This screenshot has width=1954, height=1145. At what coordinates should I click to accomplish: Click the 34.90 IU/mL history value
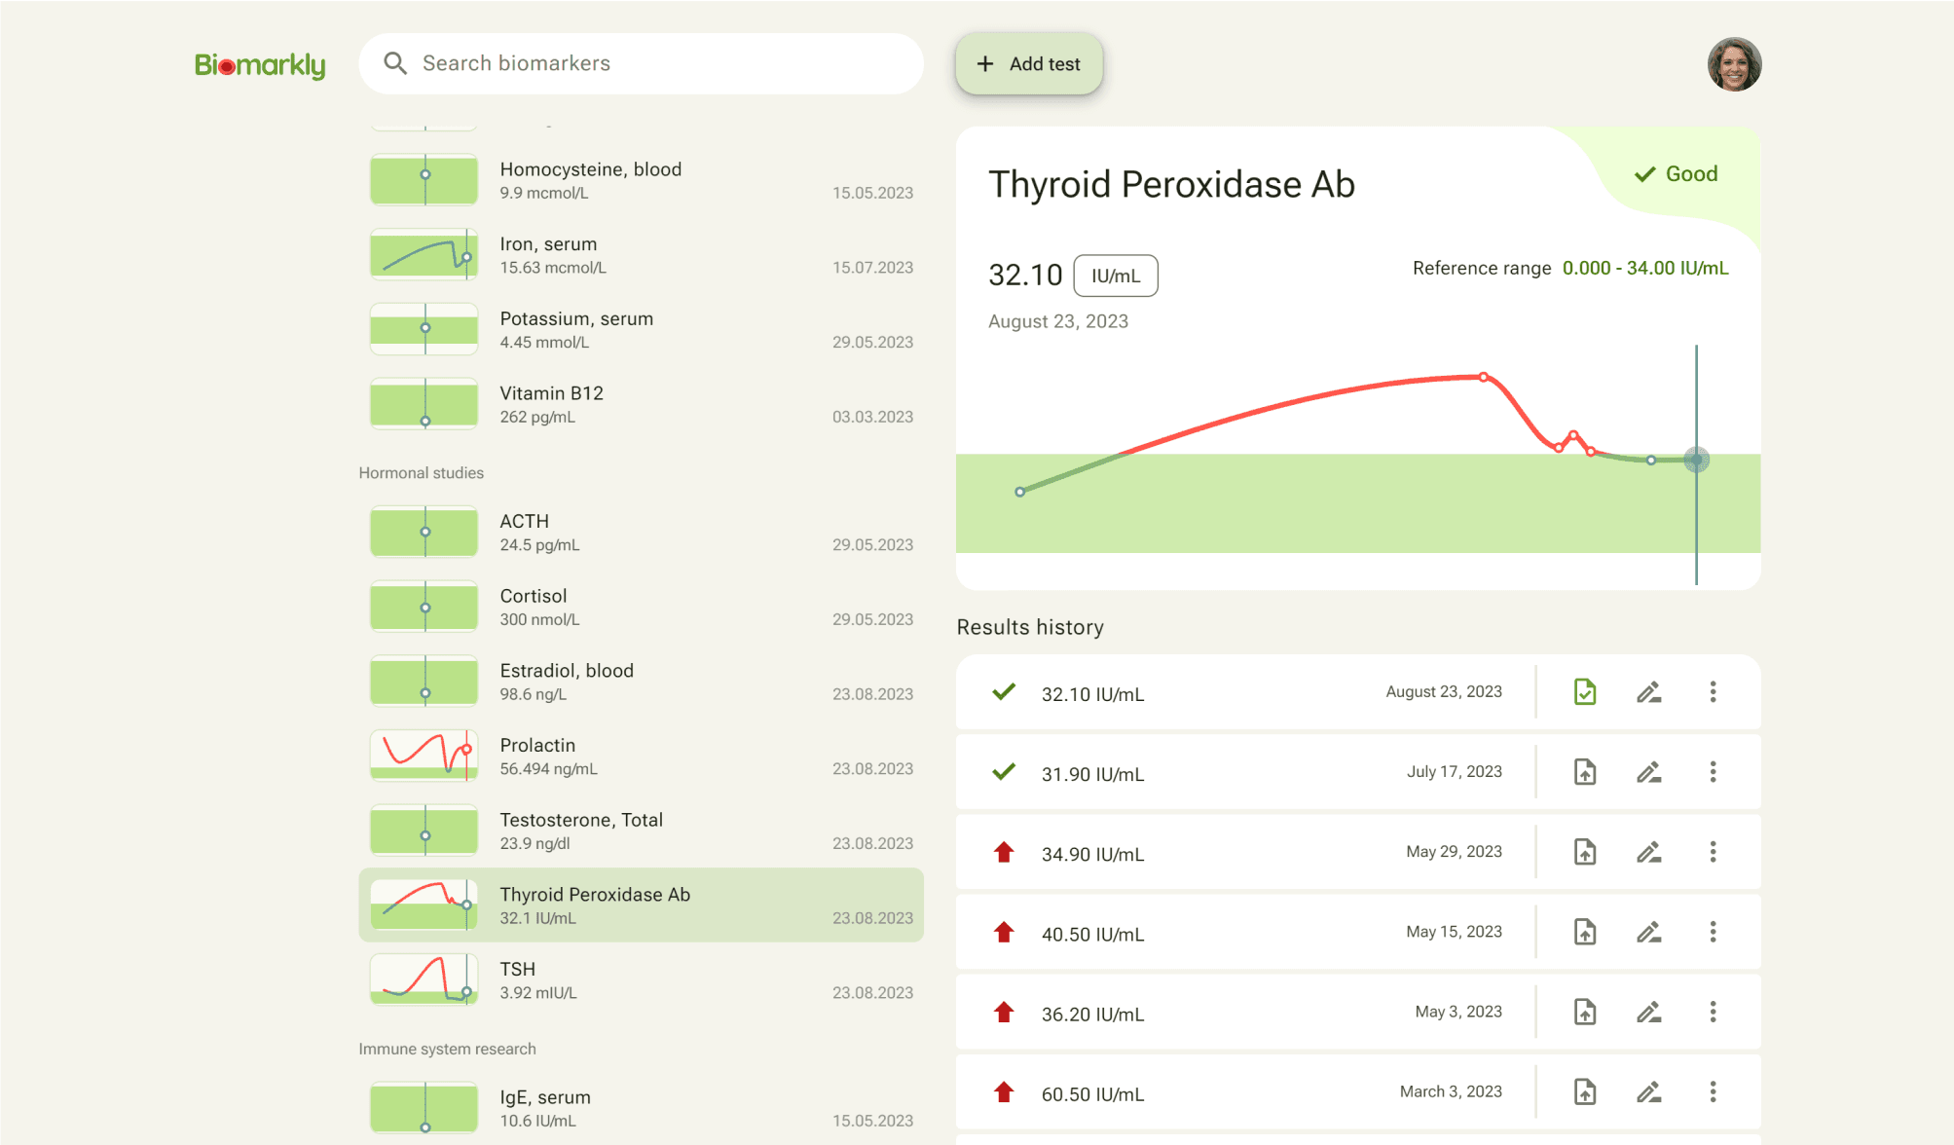pyautogui.click(x=1092, y=854)
